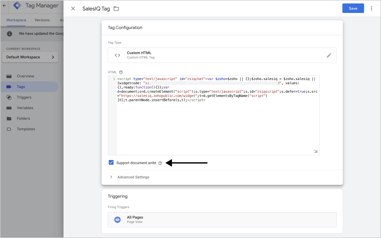Open Variables in the sidebar
381x238 pixels.
point(29,108)
